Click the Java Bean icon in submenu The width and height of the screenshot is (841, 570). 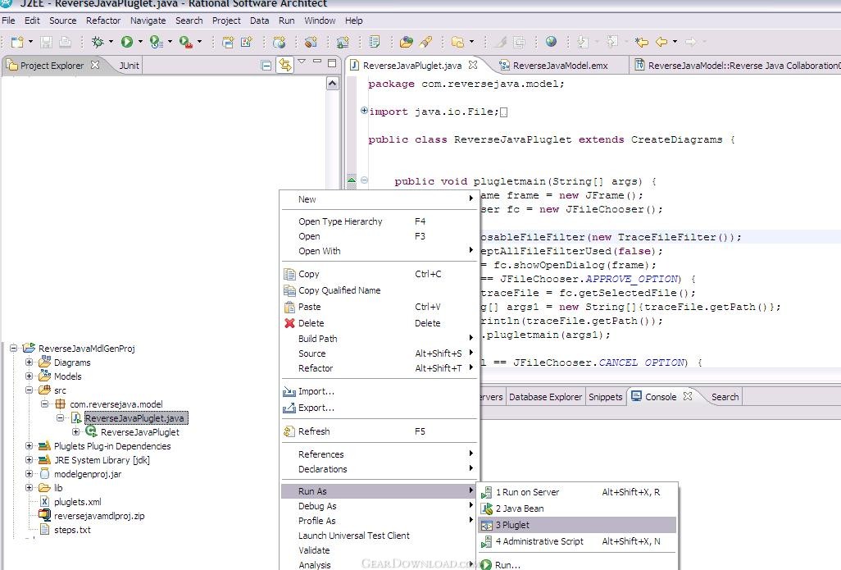[x=486, y=508]
